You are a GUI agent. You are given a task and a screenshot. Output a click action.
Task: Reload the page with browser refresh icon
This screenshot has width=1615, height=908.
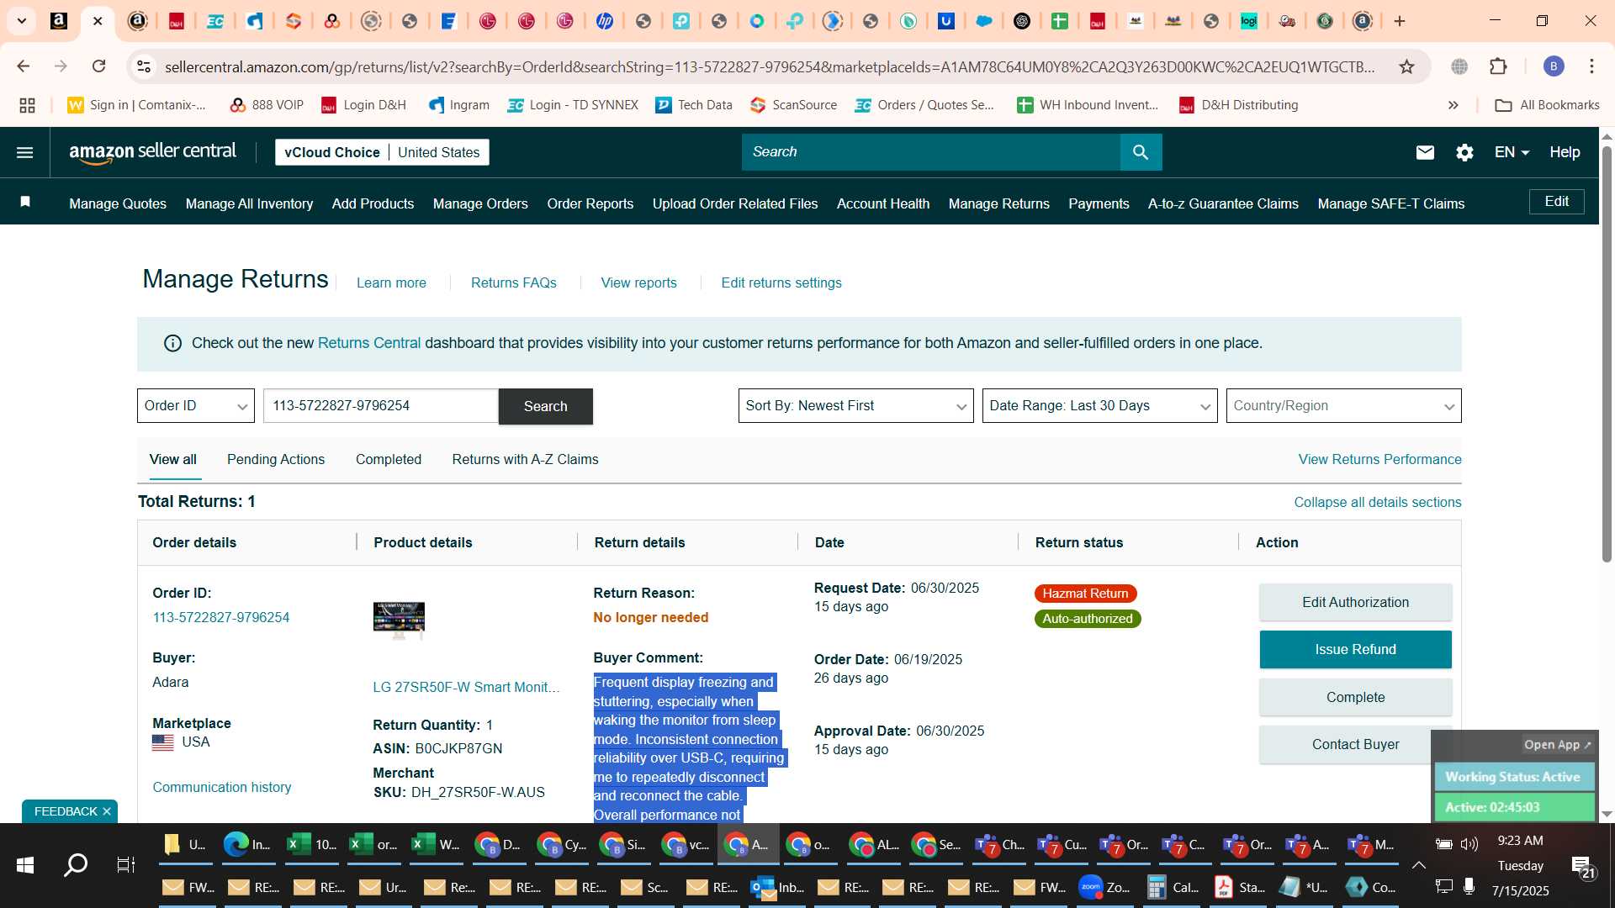(x=99, y=66)
